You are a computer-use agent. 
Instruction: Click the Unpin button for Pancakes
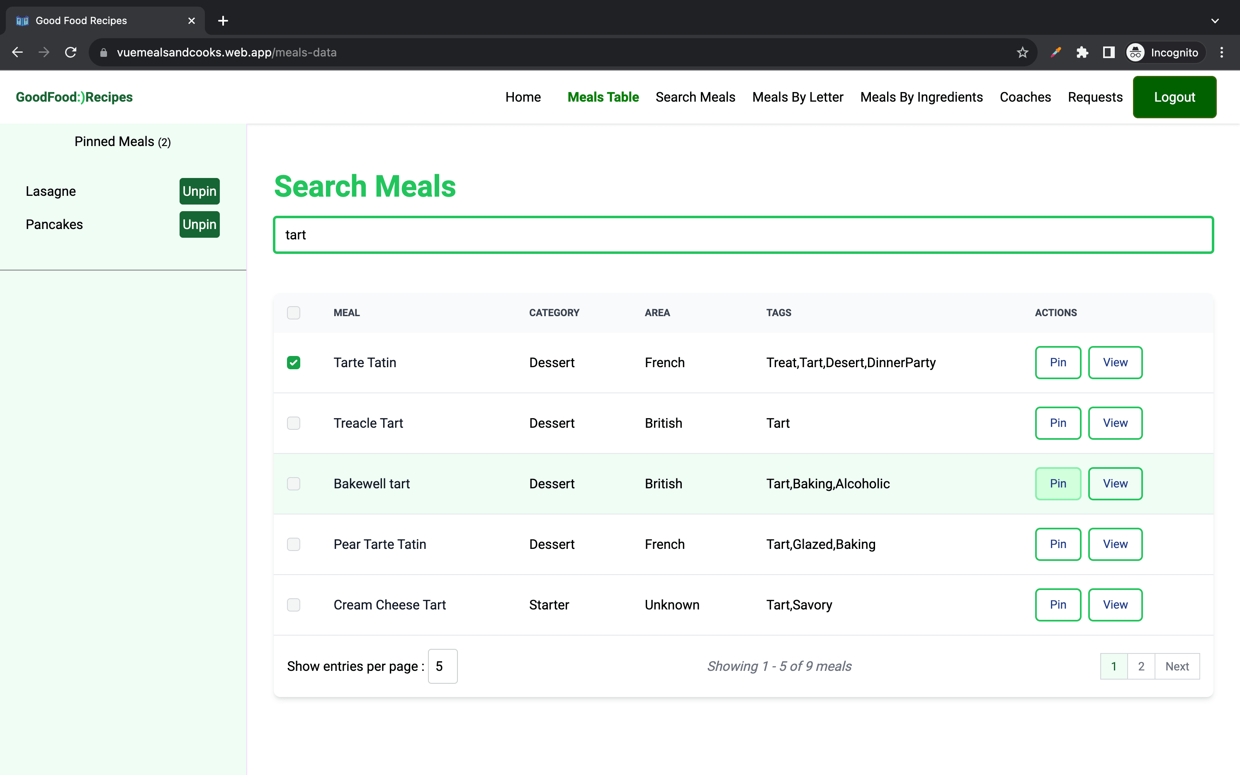198,224
